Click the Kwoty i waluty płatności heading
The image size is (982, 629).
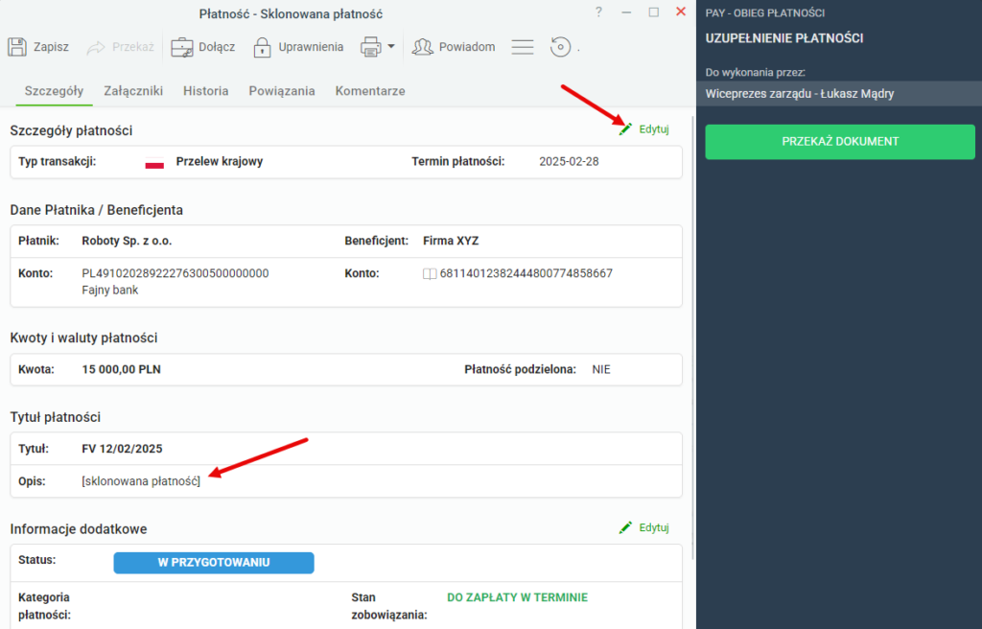(x=84, y=338)
